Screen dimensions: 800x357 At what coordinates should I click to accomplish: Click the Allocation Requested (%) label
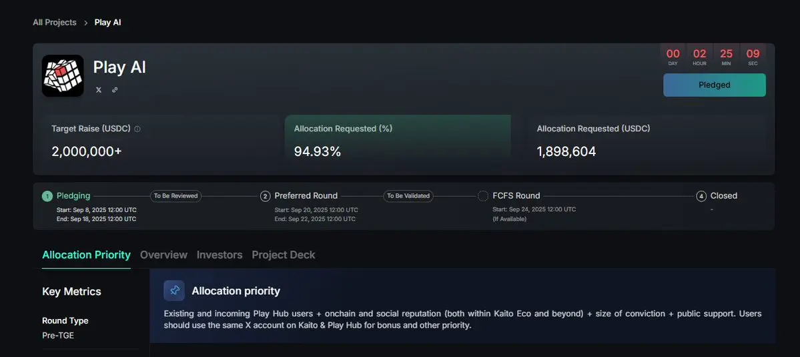(344, 129)
